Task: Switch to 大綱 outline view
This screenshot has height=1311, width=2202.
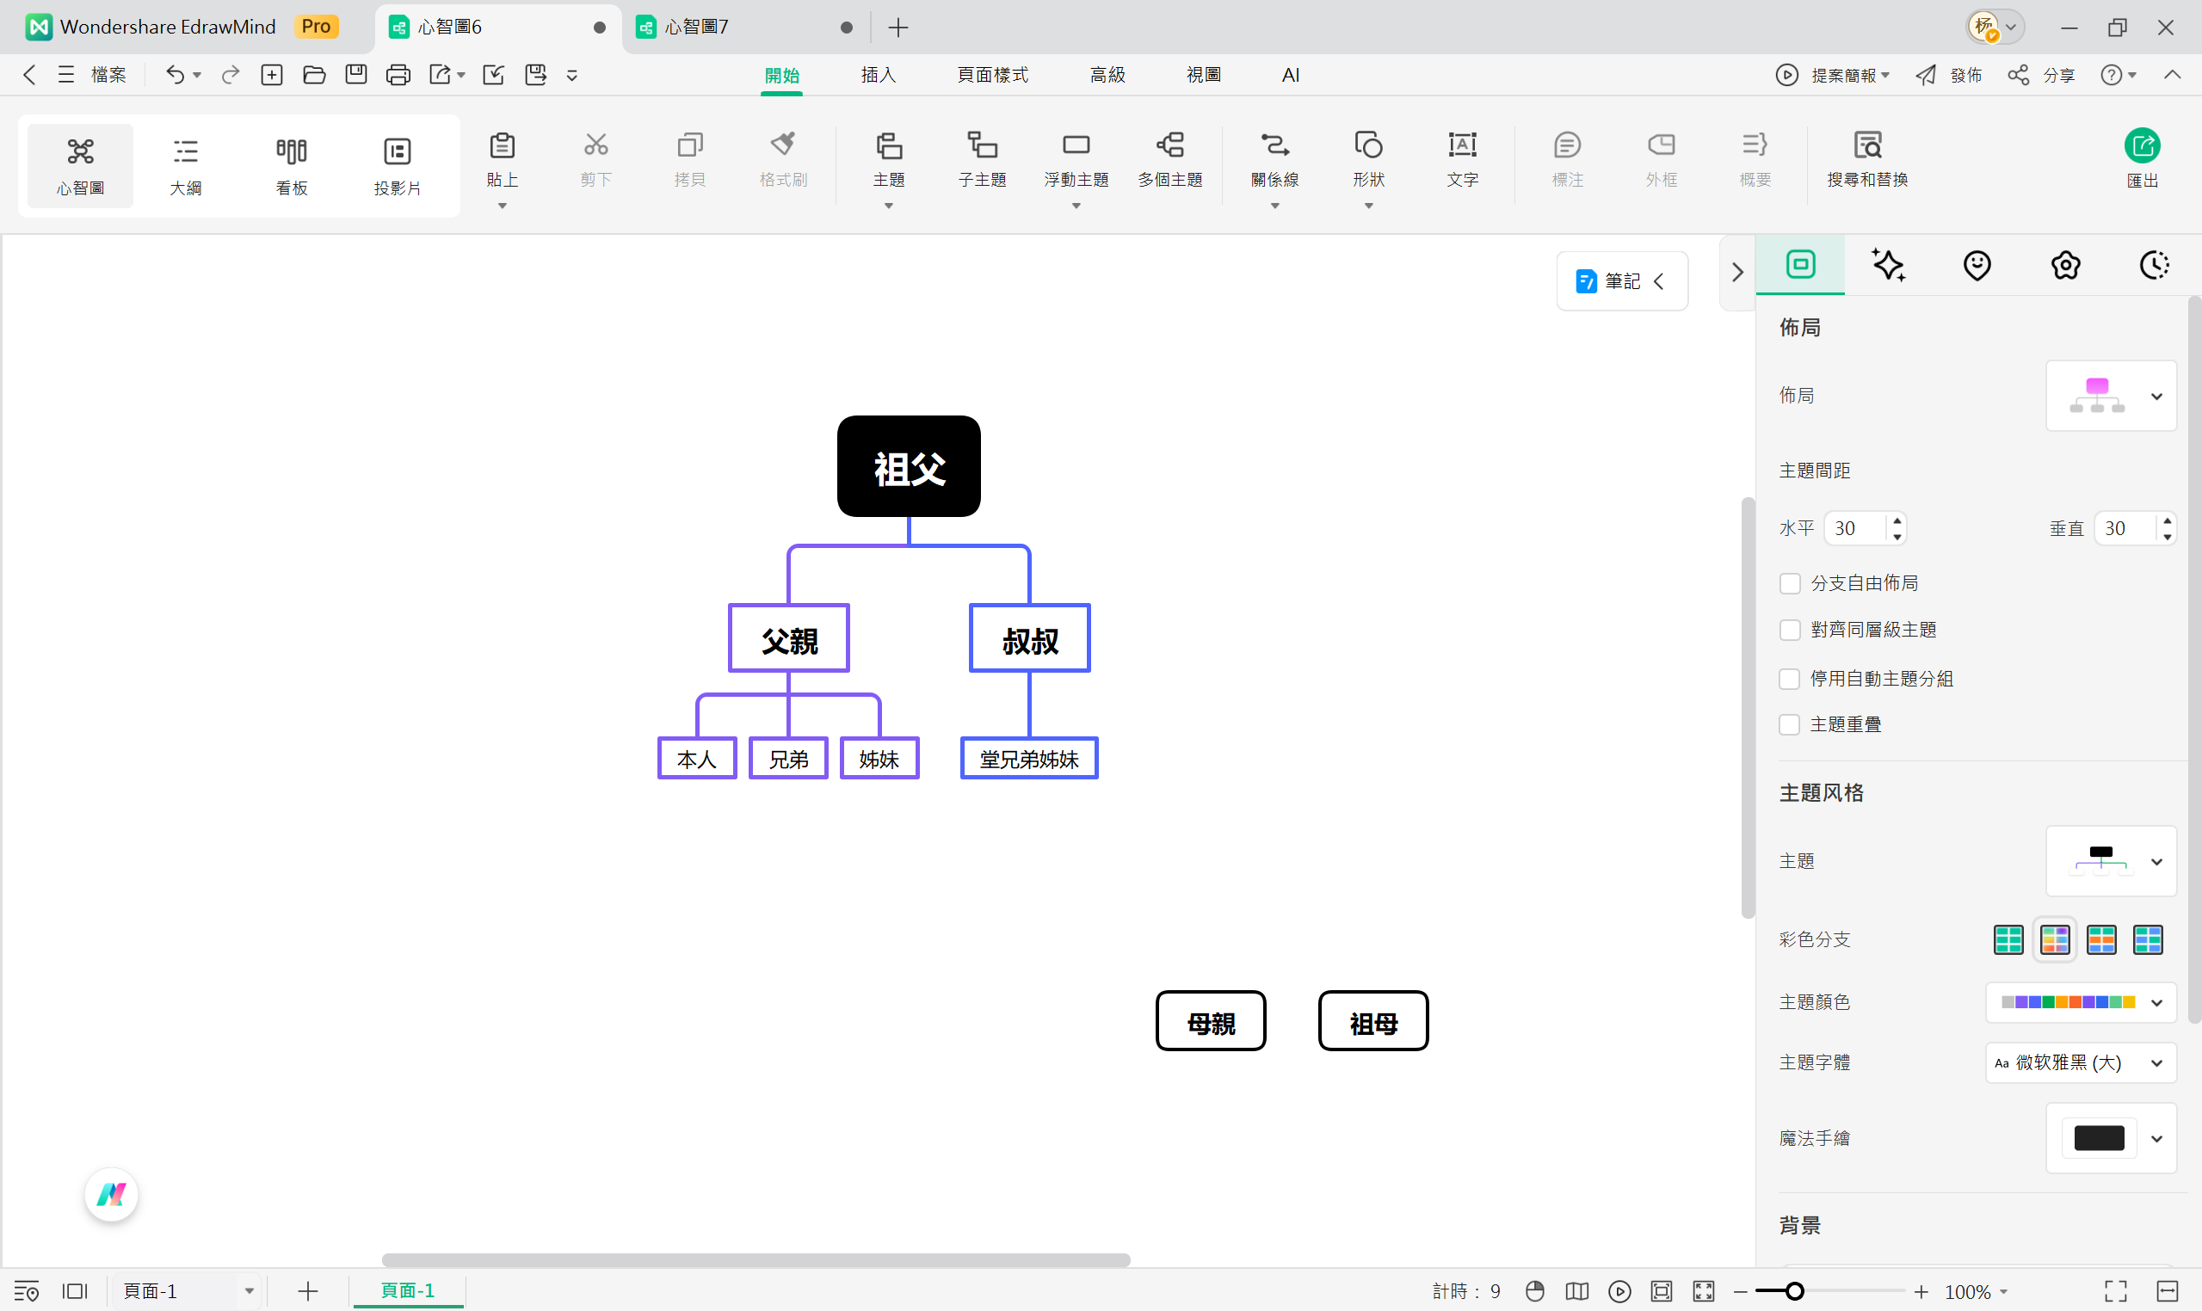Action: tap(186, 164)
